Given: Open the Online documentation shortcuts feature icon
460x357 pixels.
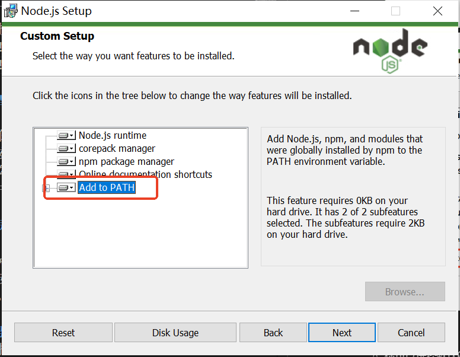Looking at the screenshot, I should point(66,174).
